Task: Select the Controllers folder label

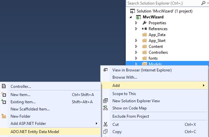Action: pos(158,52)
